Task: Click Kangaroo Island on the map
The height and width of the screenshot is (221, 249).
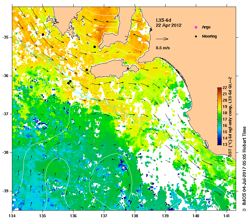Action: pyautogui.click(x=114, y=69)
